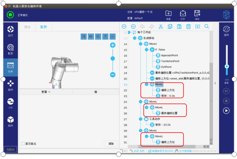Collapse the MoveJ node on line 14
Image resolution: width=237 pixels, height=159 pixels.
[140, 44]
